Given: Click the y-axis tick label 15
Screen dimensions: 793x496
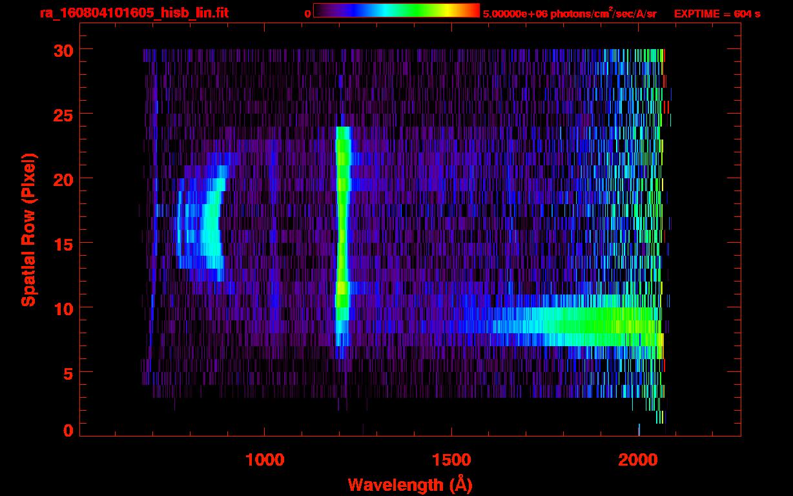Looking at the screenshot, I should pos(62,243).
